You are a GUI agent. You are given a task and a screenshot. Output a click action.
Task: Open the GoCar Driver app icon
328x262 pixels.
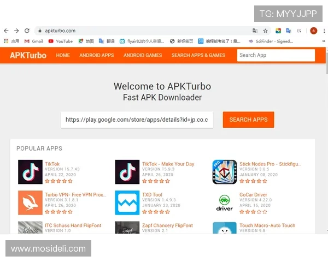pyautogui.click(x=224, y=203)
